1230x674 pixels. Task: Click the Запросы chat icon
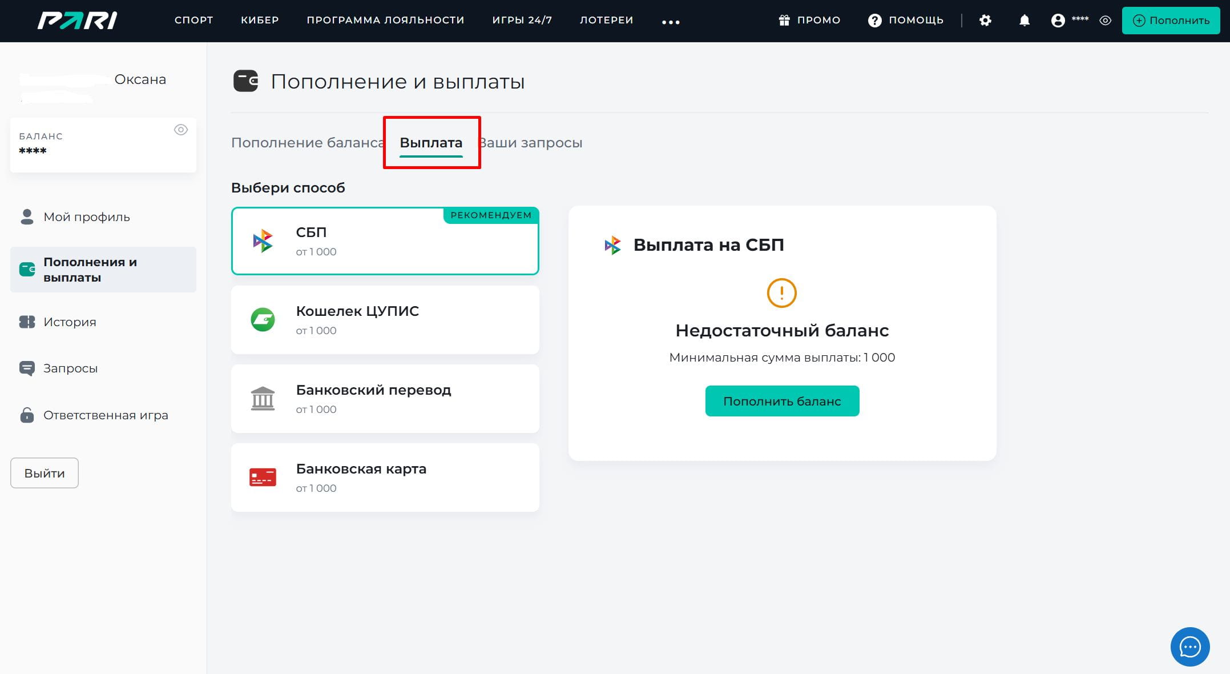click(x=27, y=368)
